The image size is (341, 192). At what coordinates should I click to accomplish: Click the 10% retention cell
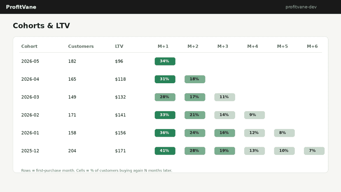pos(284,151)
